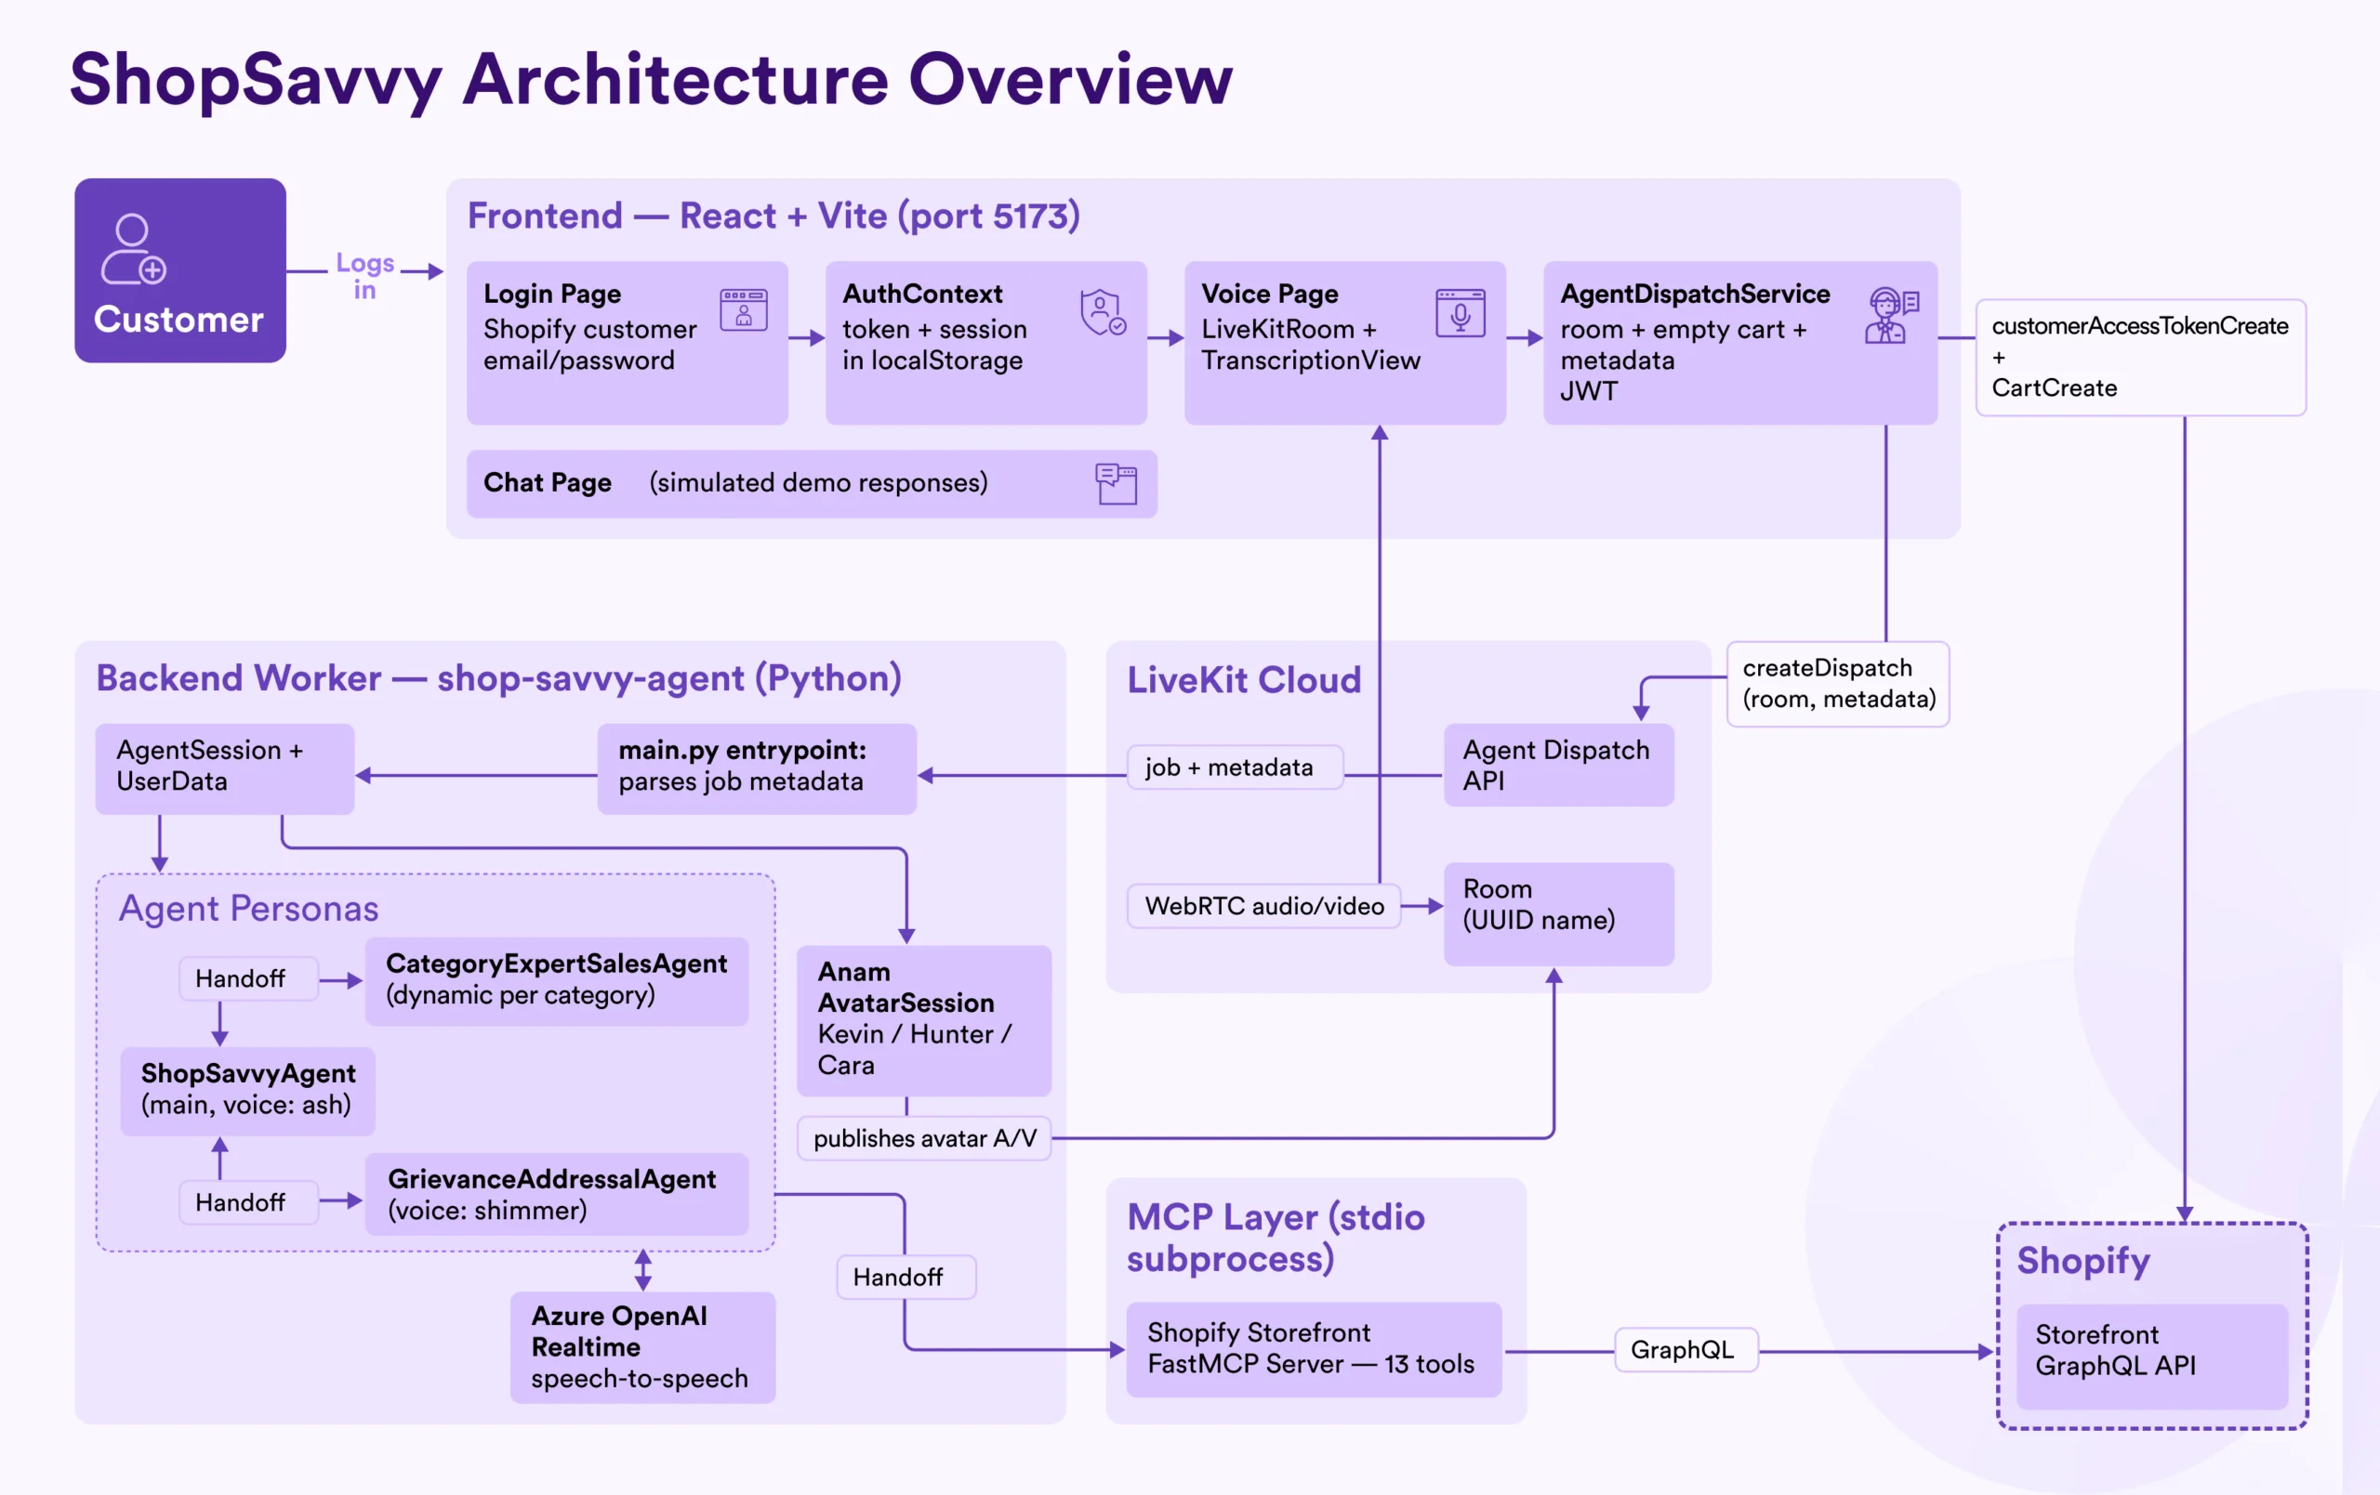This screenshot has width=2380, height=1495.
Task: Click the AuthContext shield icon
Action: 1103,312
